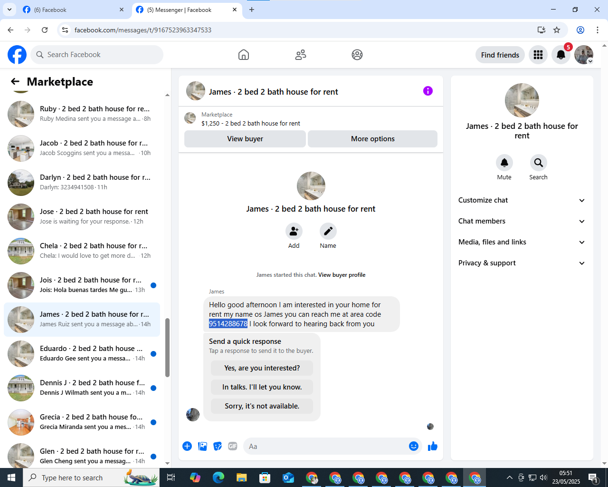Select the (5) Messenger tab
This screenshot has width=608, height=487.
tap(187, 10)
